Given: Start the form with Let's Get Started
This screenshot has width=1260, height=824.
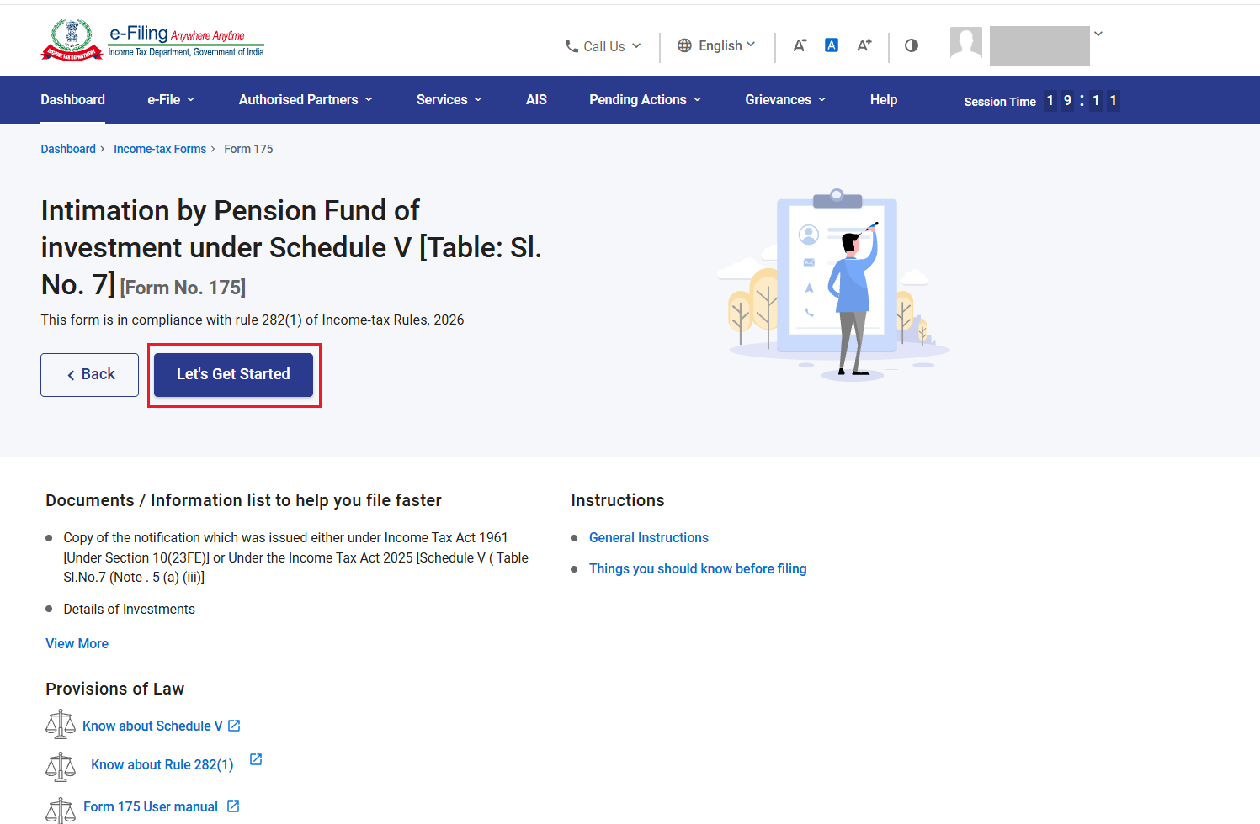Looking at the screenshot, I should [x=233, y=375].
